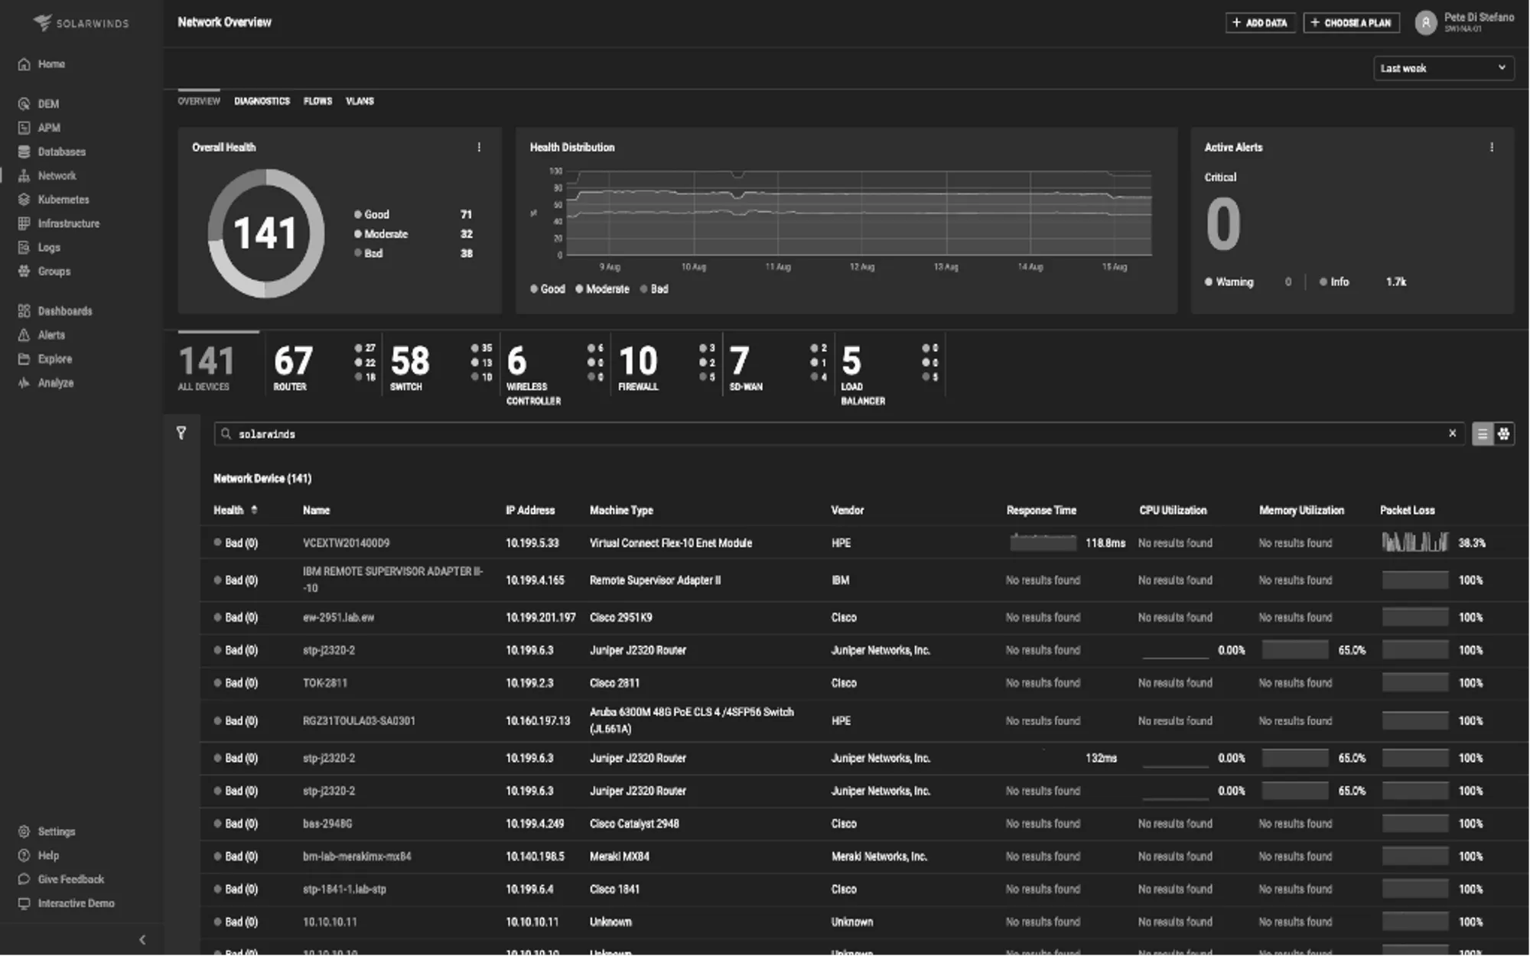Open device TOK-2811
Image resolution: width=1530 pixels, height=956 pixels.
[324, 683]
